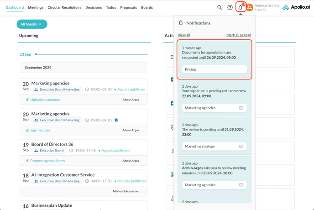The image size is (314, 210).
Task: Expand the All boards dropdown
Action: (x=31, y=24)
